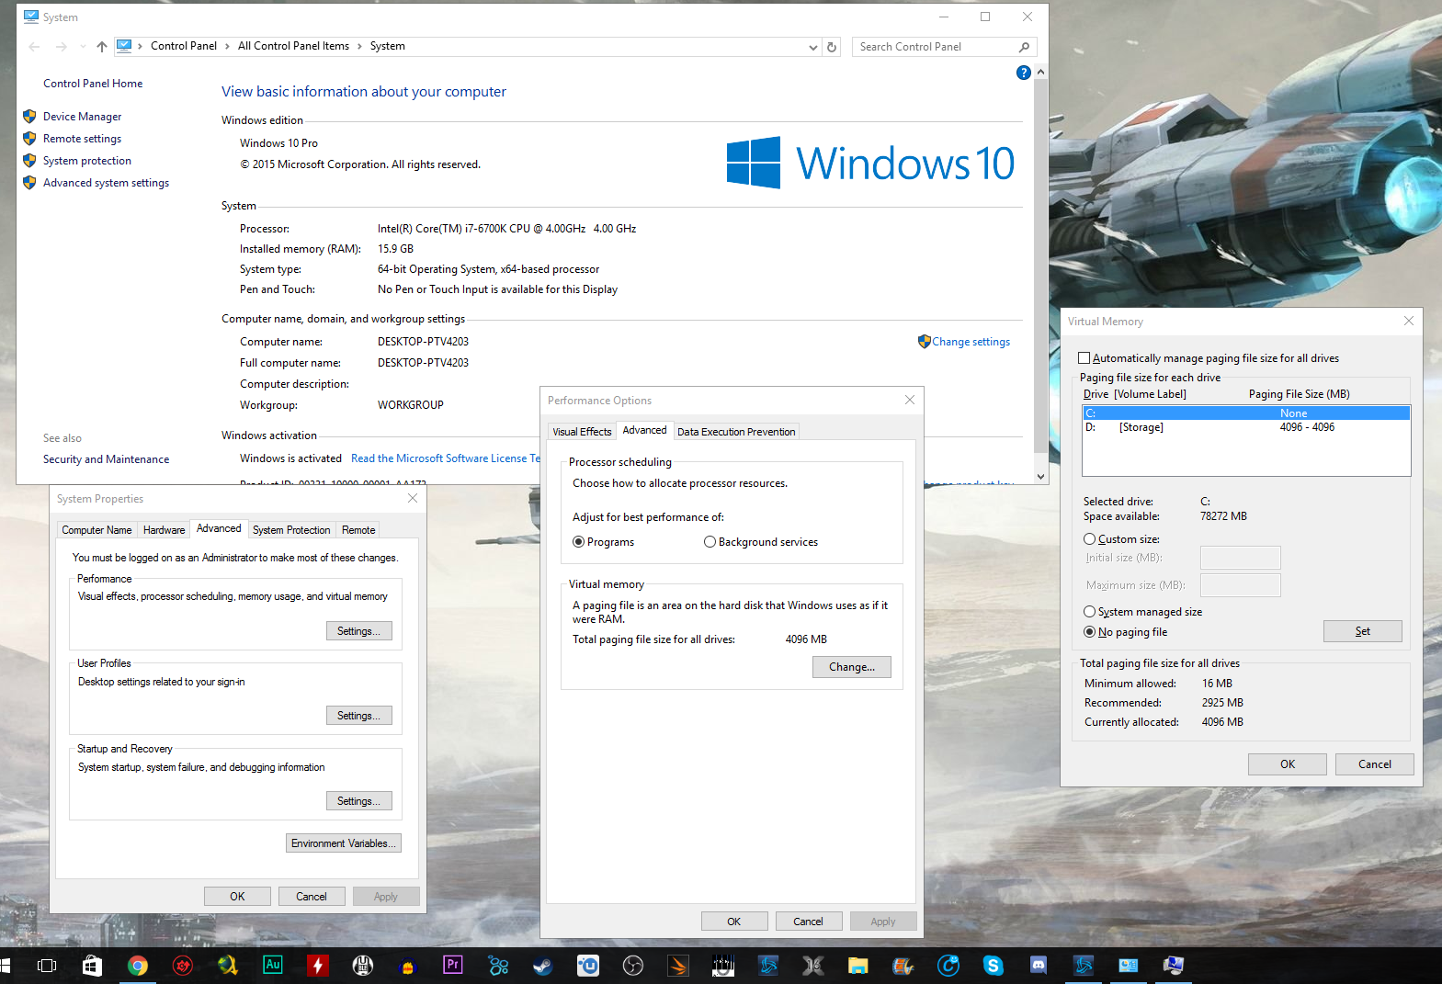Open Google Chrome from the taskbar
1442x984 pixels.
(138, 966)
